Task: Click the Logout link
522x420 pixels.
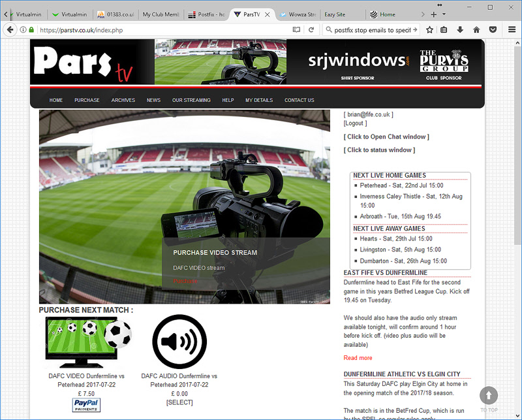Action: pos(355,123)
